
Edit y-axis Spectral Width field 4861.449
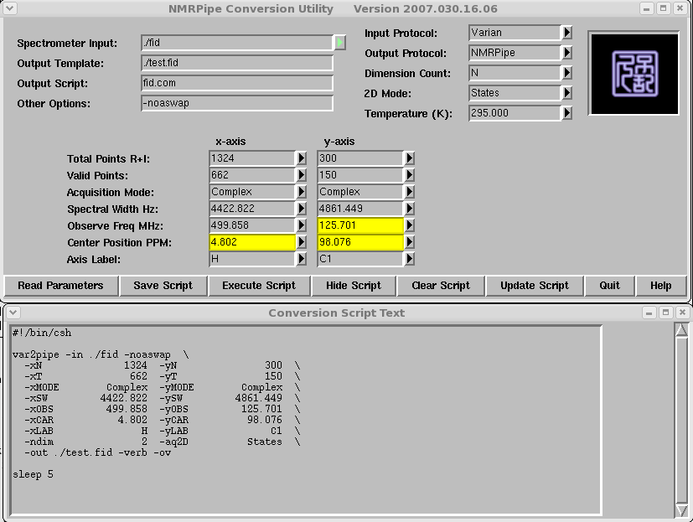(x=360, y=209)
